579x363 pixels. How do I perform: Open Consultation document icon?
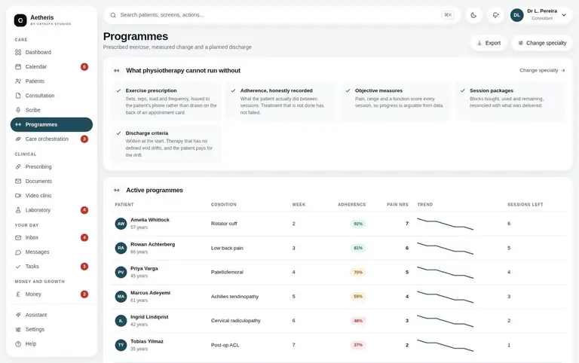[18, 96]
